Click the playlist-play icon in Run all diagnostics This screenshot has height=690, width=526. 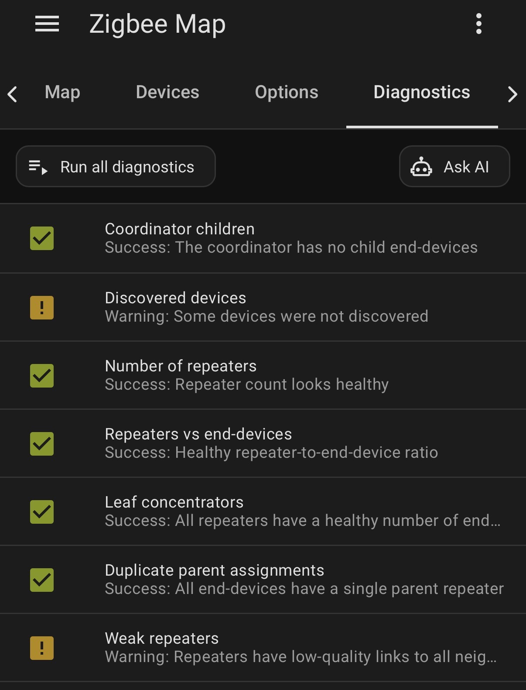click(38, 167)
